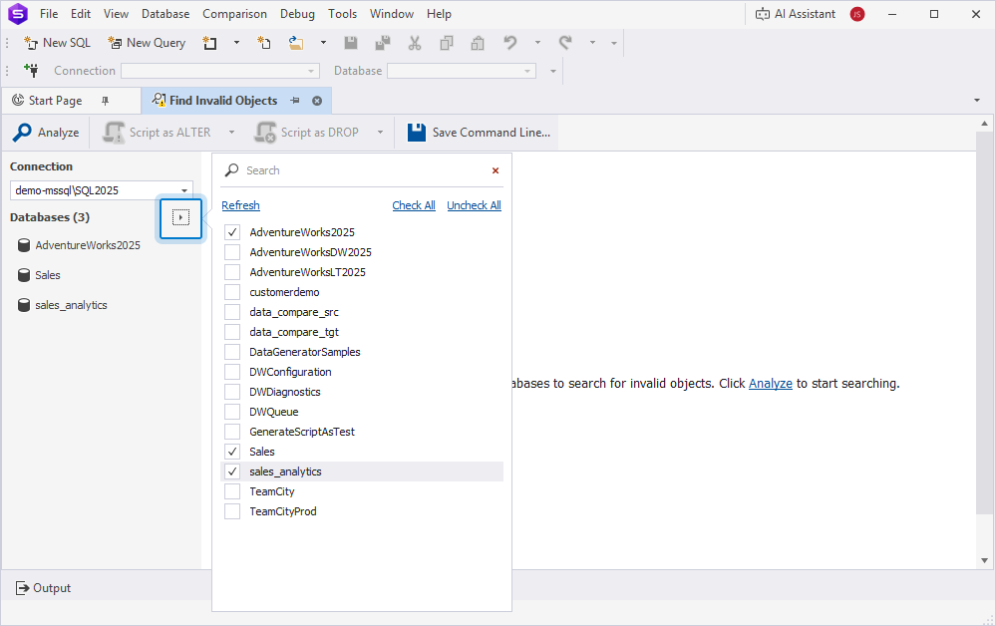Click the New SQL toolbar button
This screenshot has width=996, height=626.
[57, 43]
